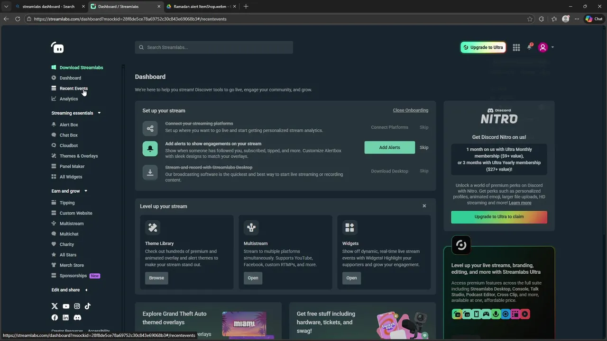Click the browser address bar URL
Viewport: 607px width, 341px height.
(x=130, y=19)
